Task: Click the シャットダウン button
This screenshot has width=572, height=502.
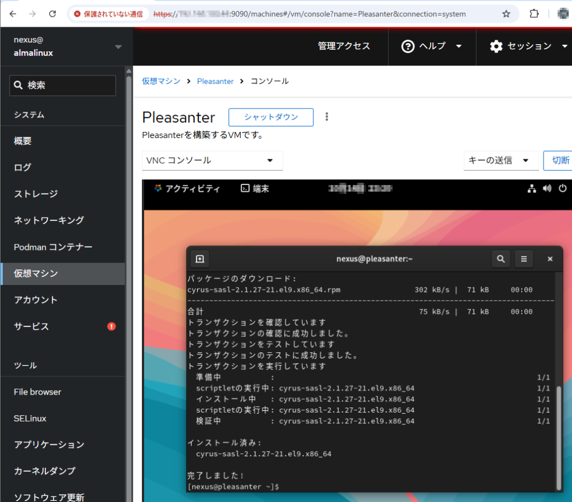Action: (271, 117)
